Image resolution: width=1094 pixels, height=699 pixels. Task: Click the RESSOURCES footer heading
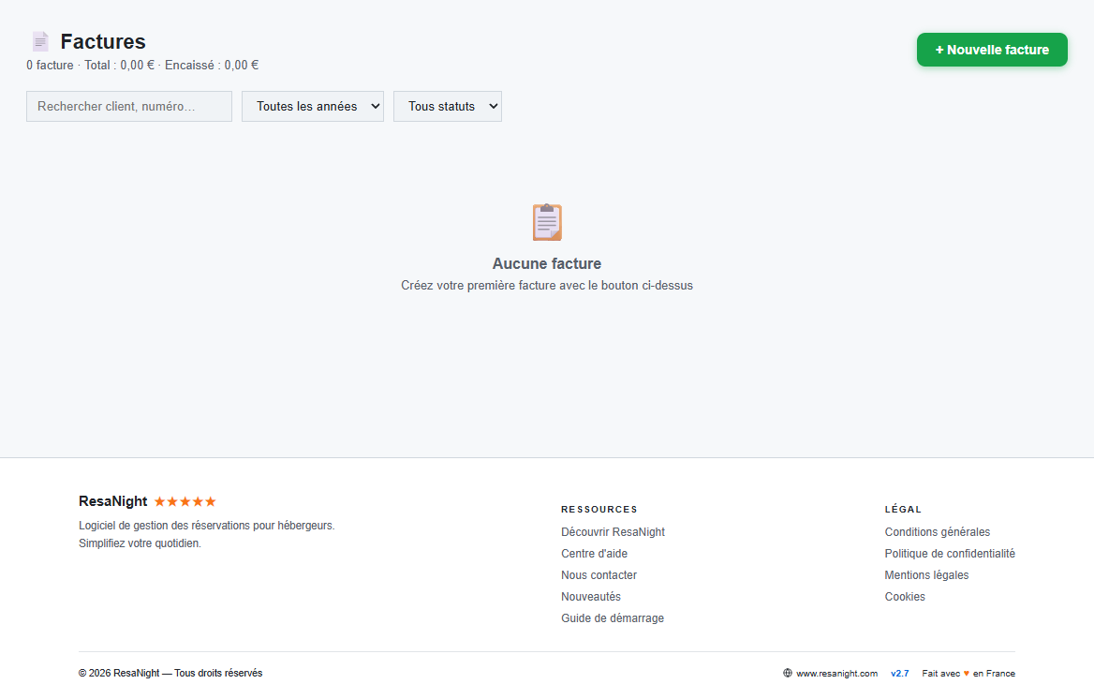point(599,509)
